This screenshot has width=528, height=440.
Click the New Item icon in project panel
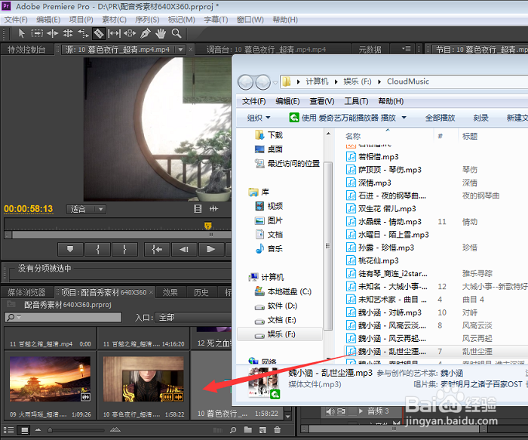coord(262,430)
